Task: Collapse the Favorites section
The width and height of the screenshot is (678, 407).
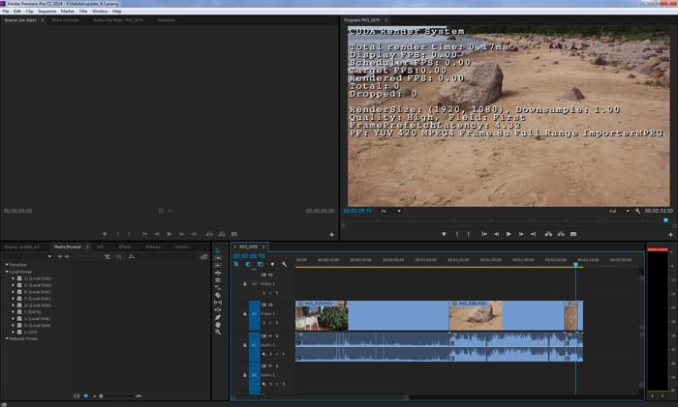Action: pyautogui.click(x=7, y=265)
